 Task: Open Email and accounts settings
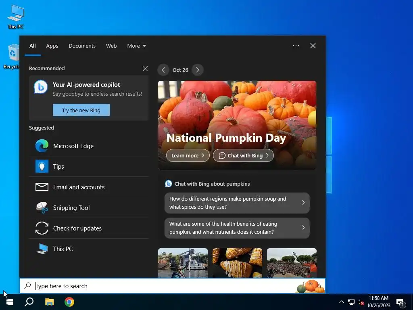tap(89, 187)
